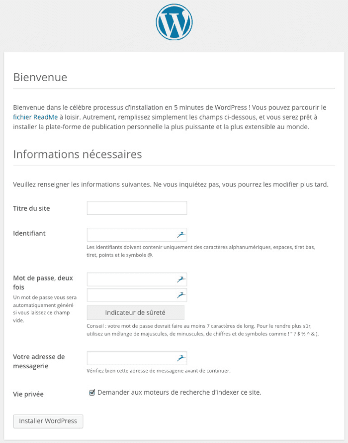Click the Titre du site label
348x443 pixels.
click(31, 208)
